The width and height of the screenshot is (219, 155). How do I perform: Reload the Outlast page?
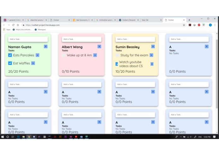pyautogui.click(x=13, y=25)
